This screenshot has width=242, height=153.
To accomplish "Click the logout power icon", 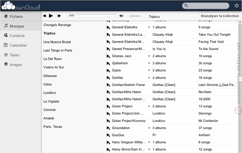I will (x=237, y=6).
